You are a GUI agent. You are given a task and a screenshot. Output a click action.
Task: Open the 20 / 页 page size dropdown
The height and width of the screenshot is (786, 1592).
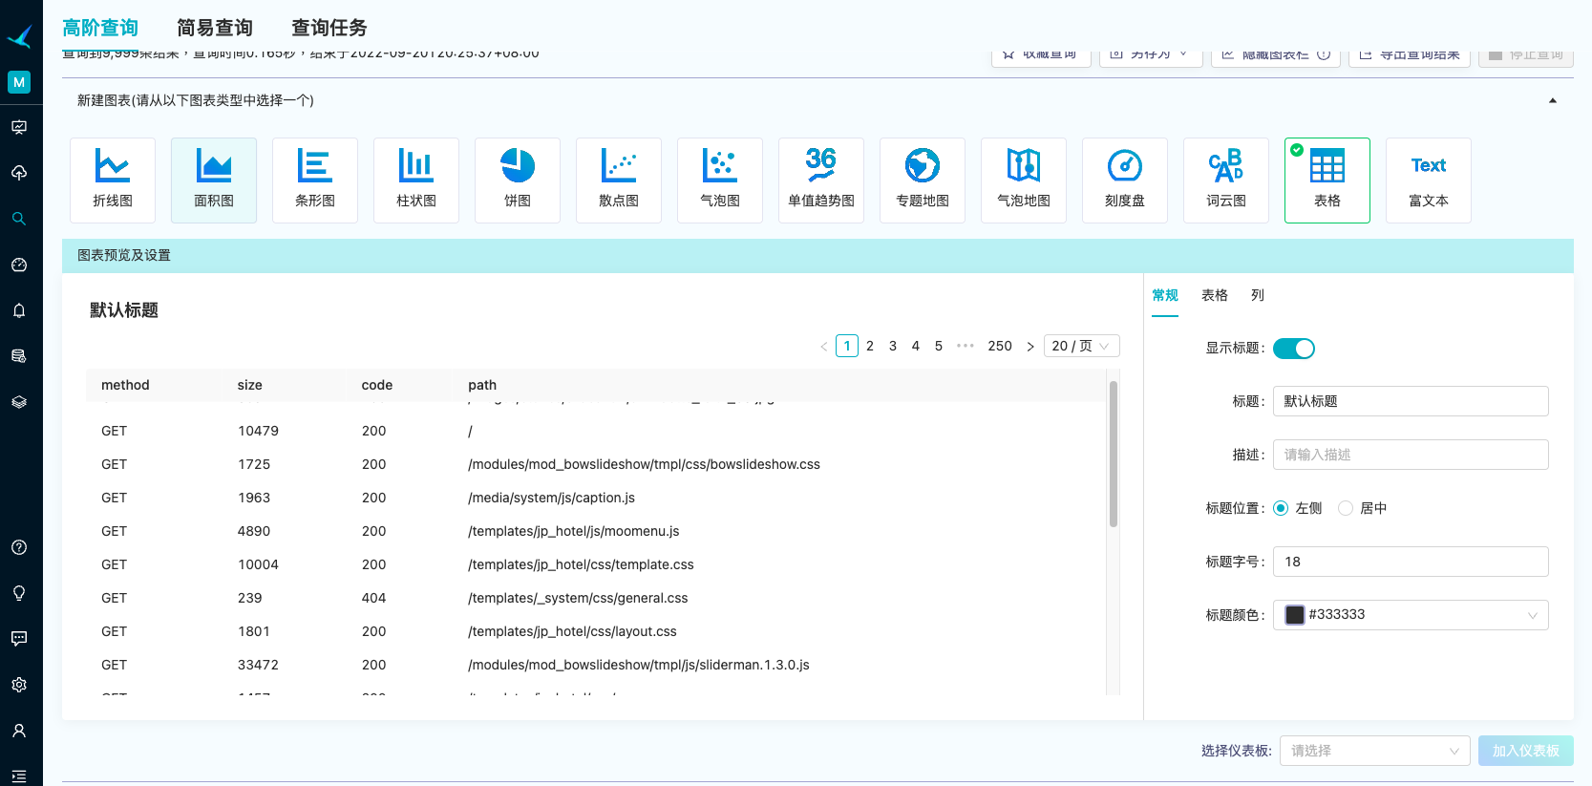point(1081,346)
